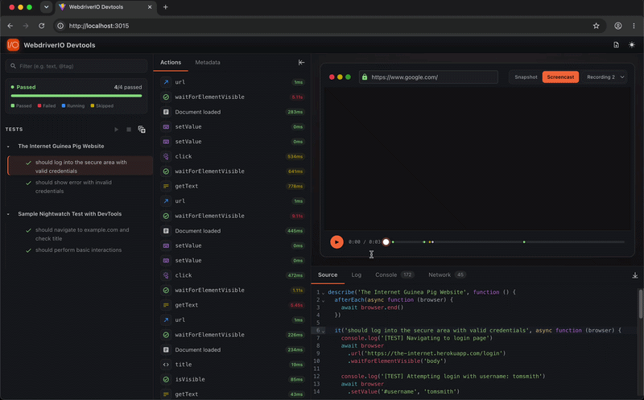Screen dimensions: 644x400
Task: Open the file icon in app header
Action: coord(616,45)
